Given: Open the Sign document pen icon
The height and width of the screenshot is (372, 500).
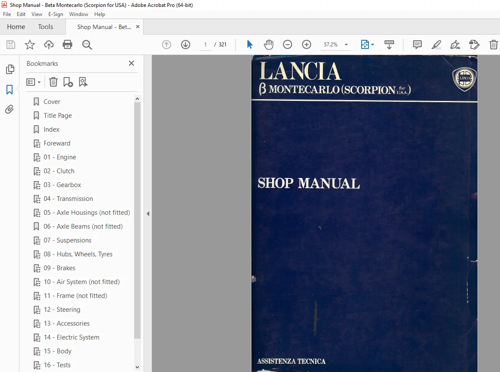Looking at the screenshot, I should pyautogui.click(x=455, y=45).
